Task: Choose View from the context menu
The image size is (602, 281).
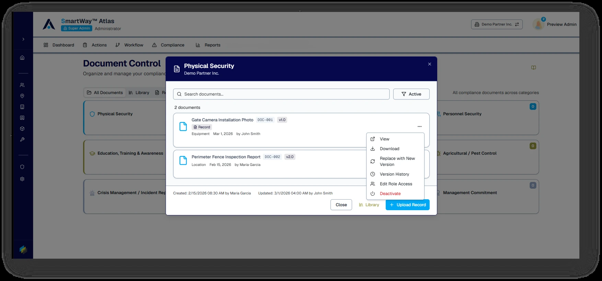Action: tap(395, 139)
